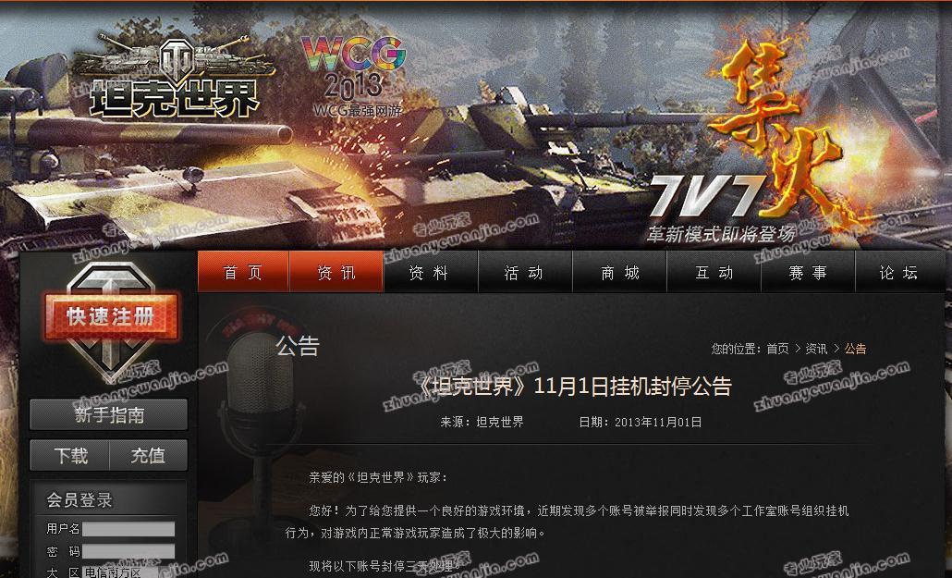Click the World of Tanks logo
Screen dimensions: 952x578
point(175,77)
